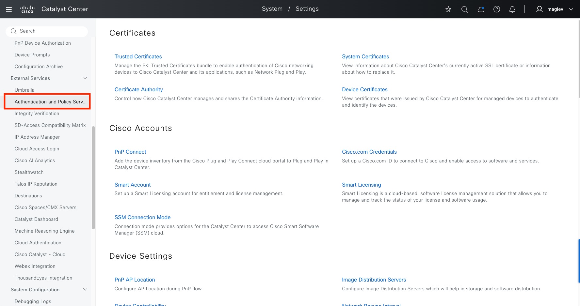
Task: Click the settings Search input field
Action: click(49, 31)
